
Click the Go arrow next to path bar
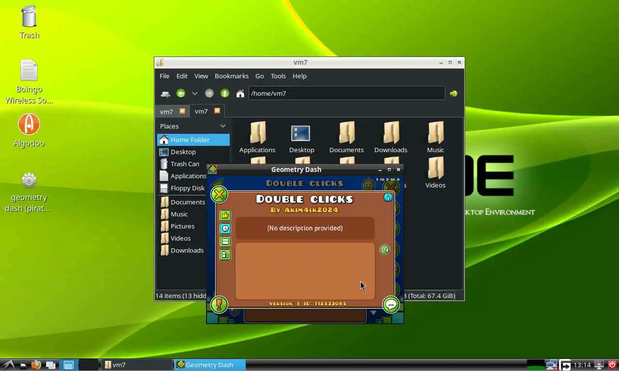[x=454, y=93]
